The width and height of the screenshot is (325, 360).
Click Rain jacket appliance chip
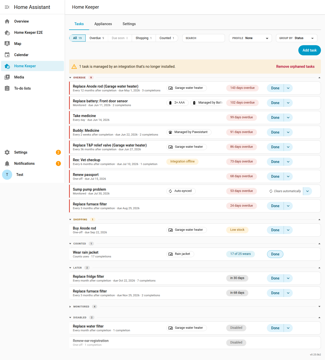point(180,254)
